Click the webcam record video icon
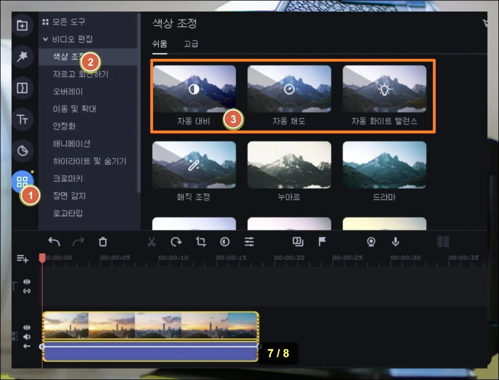 pyautogui.click(x=371, y=242)
